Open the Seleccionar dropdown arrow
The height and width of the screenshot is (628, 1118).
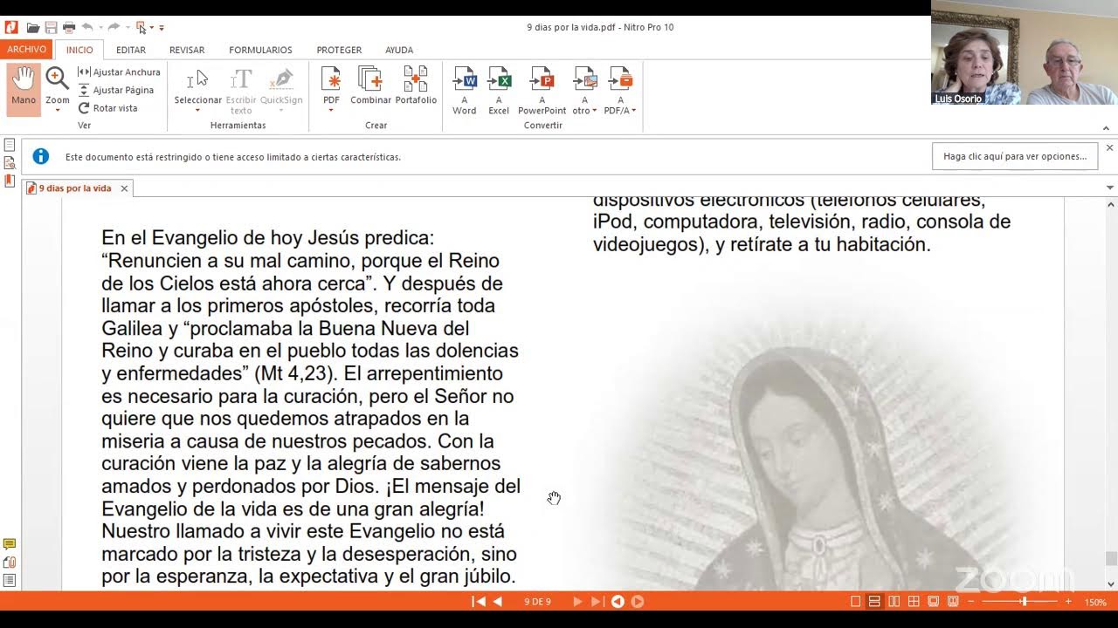coord(197,111)
